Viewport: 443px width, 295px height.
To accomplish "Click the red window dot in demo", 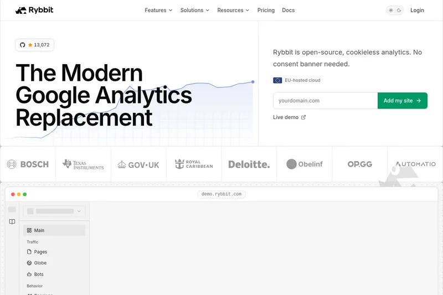I will 13,194.
